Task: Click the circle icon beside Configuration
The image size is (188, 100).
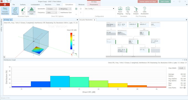Action: (x=81, y=9)
